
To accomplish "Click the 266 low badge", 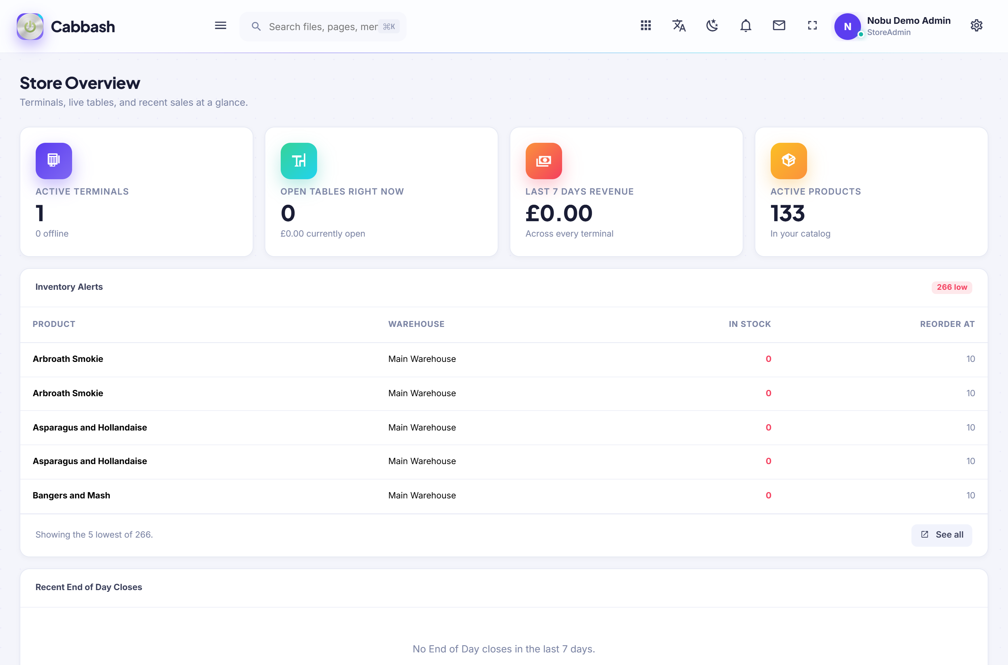I will [952, 287].
